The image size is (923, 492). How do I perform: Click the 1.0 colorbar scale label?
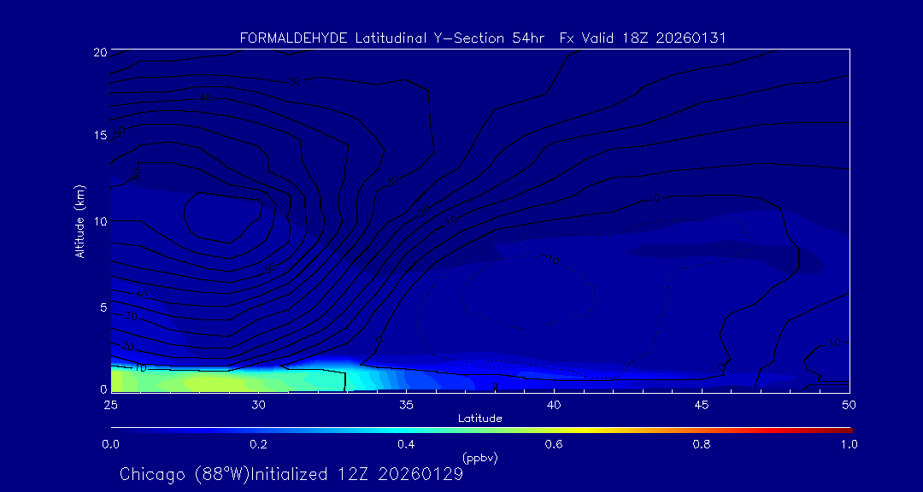[x=849, y=444]
